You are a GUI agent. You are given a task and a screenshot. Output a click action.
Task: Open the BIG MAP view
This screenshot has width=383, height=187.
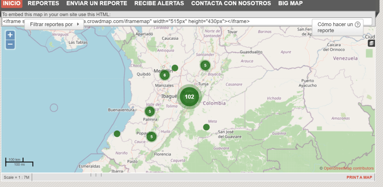(290, 3)
